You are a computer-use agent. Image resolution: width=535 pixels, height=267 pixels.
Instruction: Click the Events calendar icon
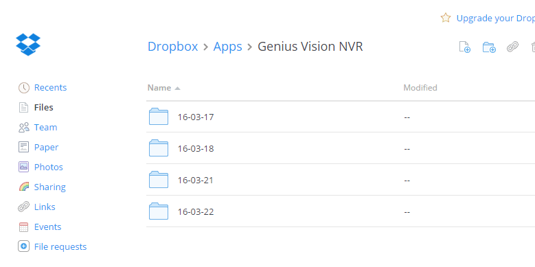pos(23,227)
